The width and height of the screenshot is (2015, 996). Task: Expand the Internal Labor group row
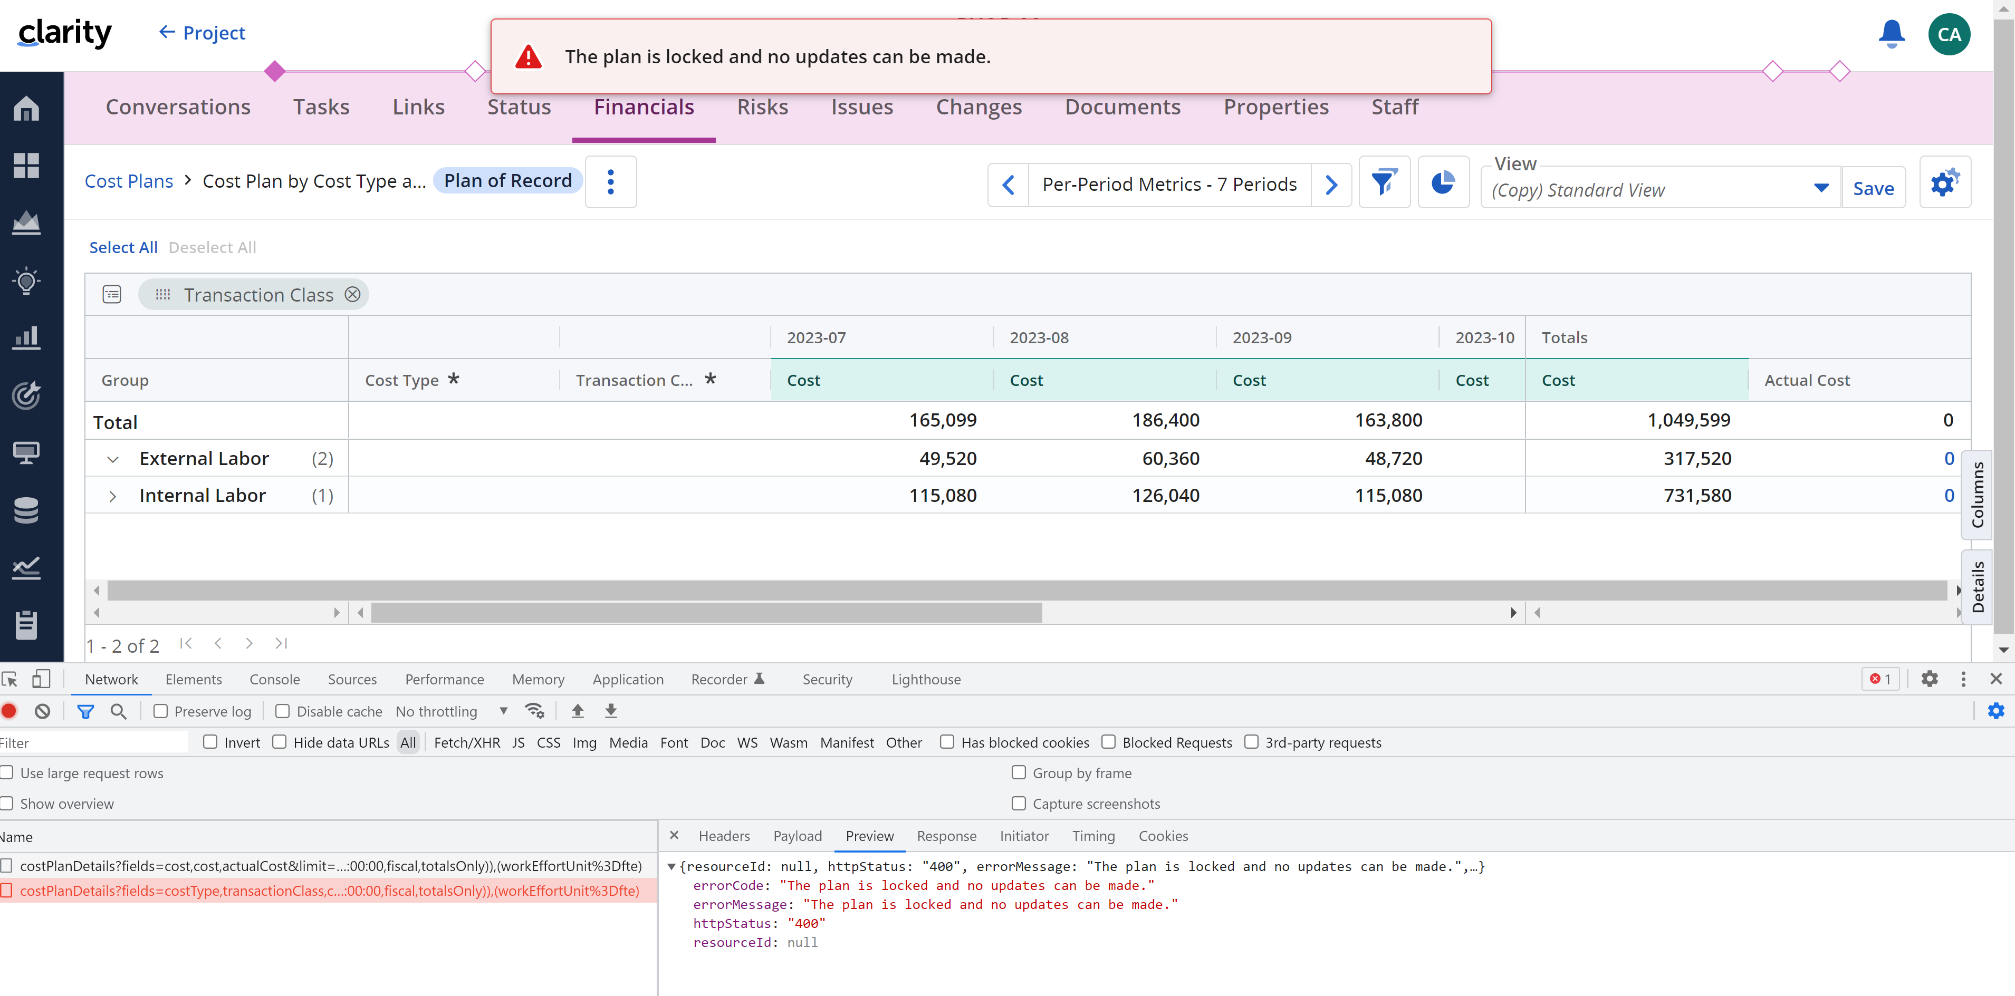pyautogui.click(x=113, y=496)
